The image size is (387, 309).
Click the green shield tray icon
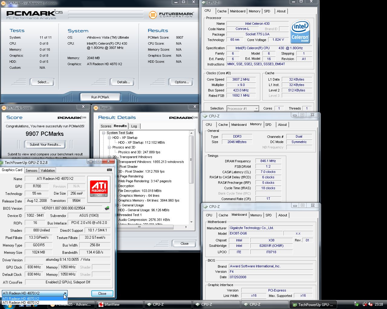click(357, 304)
